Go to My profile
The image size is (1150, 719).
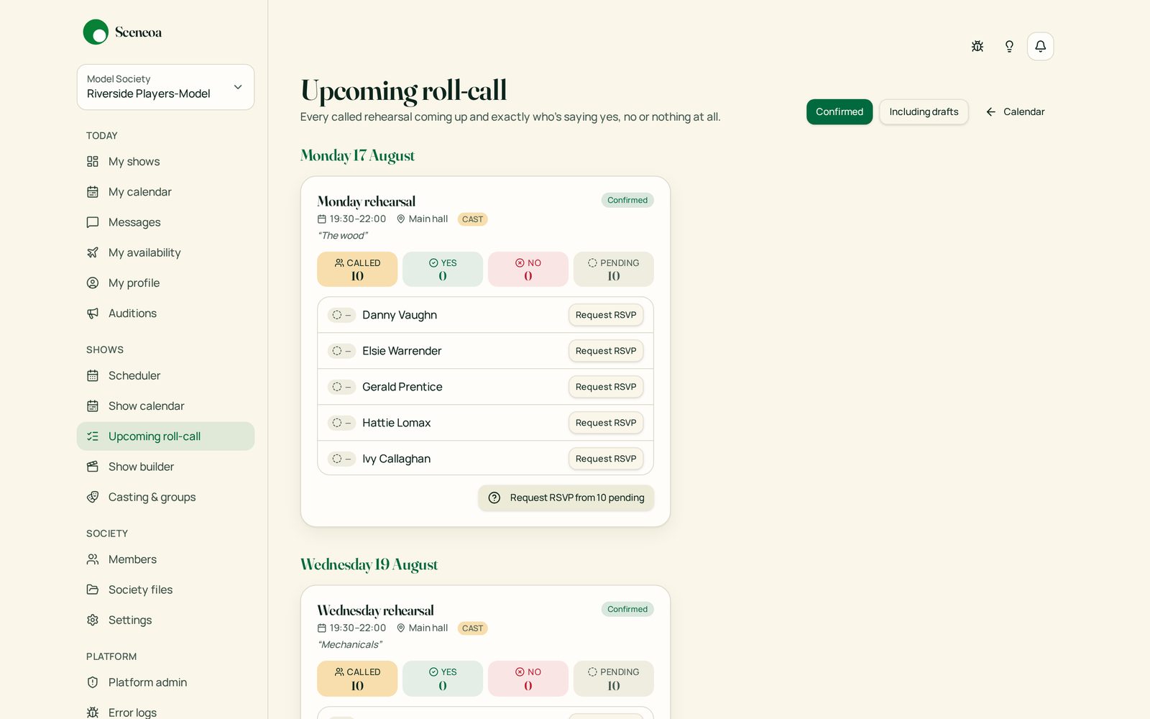[x=165, y=283]
